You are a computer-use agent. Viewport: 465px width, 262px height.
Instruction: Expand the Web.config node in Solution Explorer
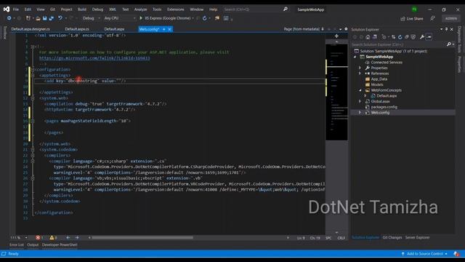(360, 113)
